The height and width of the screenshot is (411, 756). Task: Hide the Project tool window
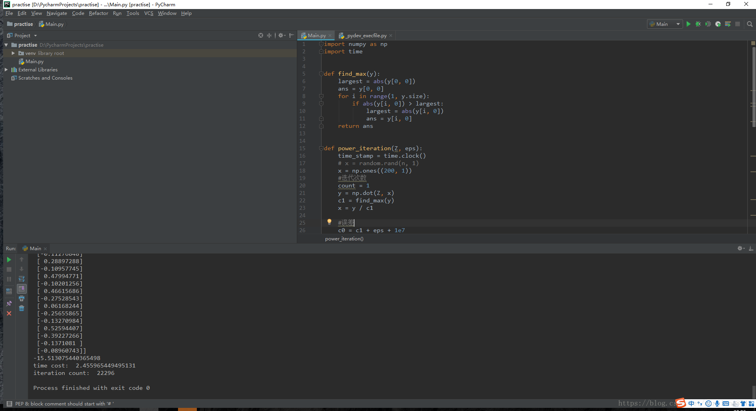pos(291,35)
